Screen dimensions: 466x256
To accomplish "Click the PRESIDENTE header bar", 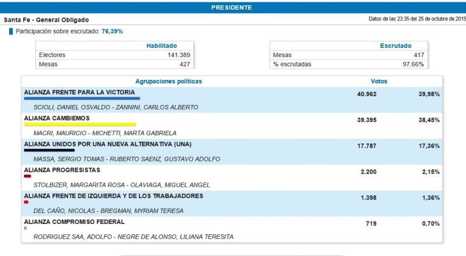I will click(232, 8).
